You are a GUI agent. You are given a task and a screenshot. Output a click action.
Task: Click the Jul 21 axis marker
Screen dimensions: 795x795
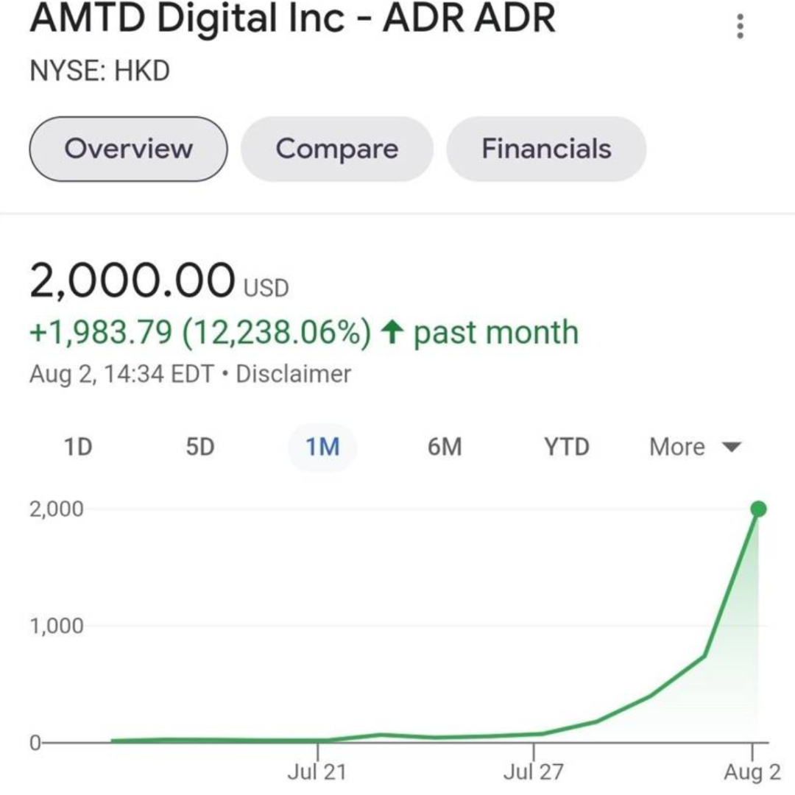click(317, 771)
